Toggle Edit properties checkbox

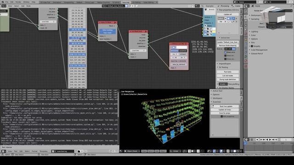click(x=221, y=116)
